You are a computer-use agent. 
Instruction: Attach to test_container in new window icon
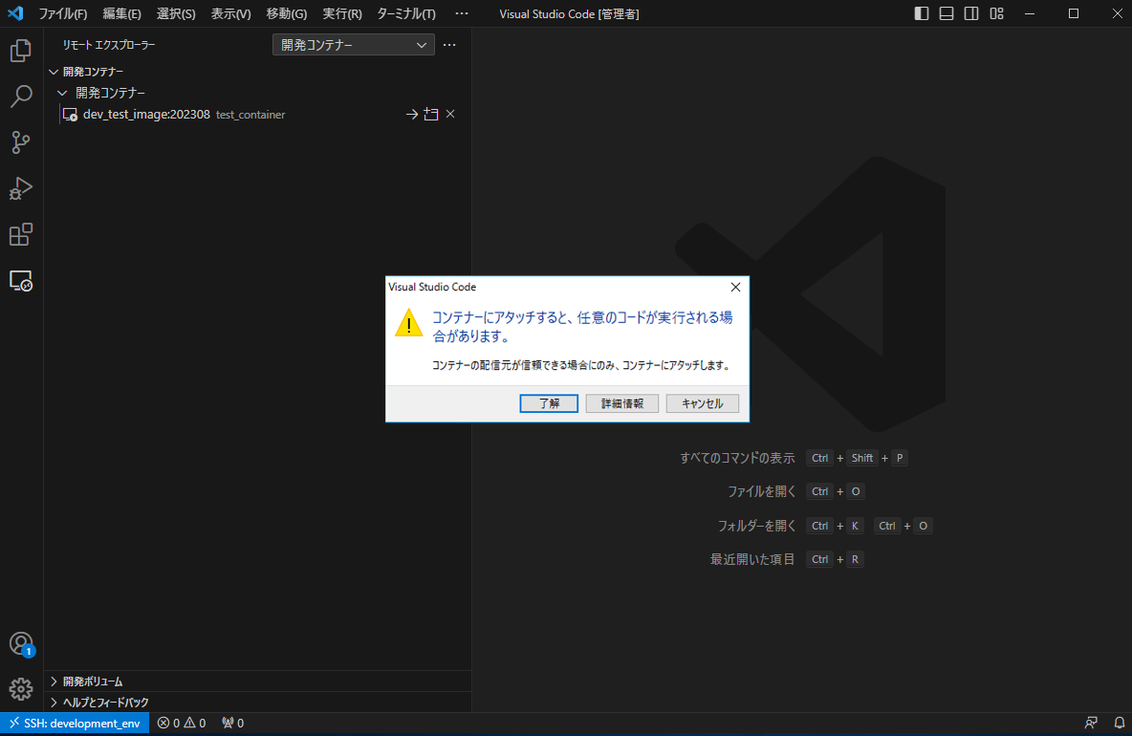click(x=430, y=114)
